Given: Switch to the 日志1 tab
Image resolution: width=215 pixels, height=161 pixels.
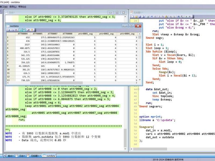Looking at the screenshot, I should (x=20, y=156).
